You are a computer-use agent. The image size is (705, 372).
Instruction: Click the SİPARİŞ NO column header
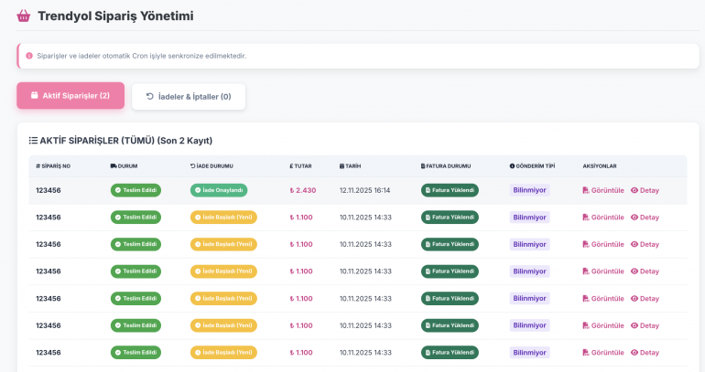click(53, 166)
